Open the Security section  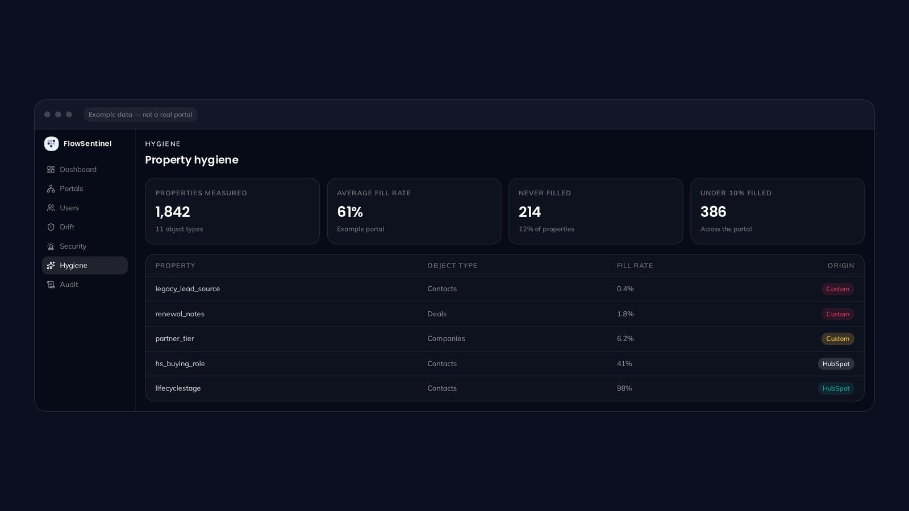tap(85, 246)
